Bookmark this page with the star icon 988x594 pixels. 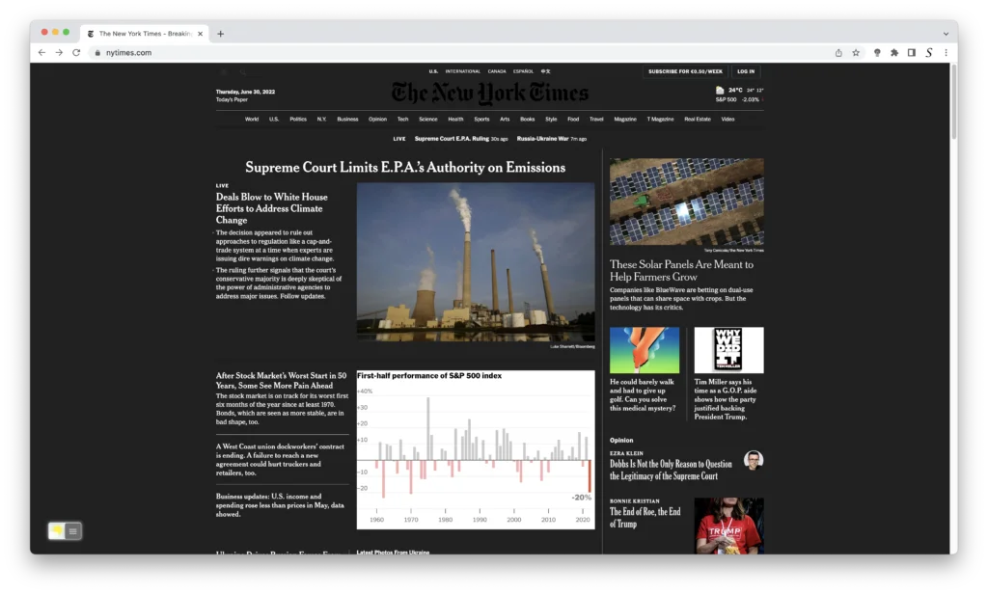[x=856, y=53]
